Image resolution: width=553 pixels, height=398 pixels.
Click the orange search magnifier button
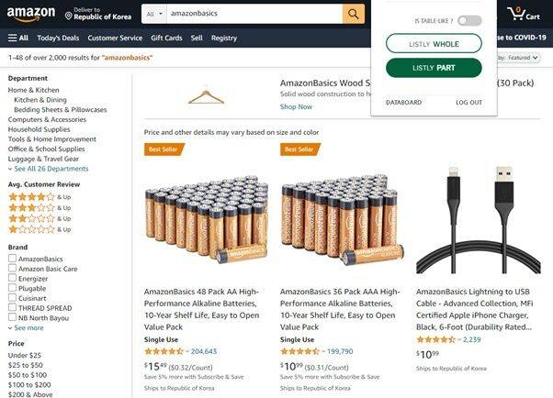(354, 14)
